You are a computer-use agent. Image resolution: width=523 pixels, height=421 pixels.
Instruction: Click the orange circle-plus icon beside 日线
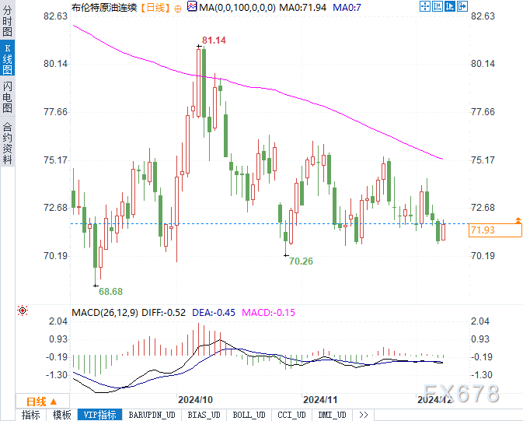tap(178, 9)
